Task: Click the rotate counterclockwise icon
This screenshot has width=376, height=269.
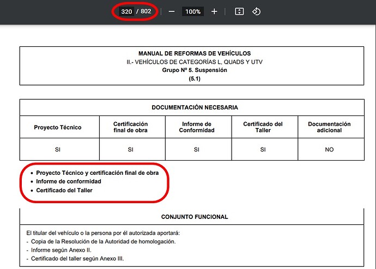Action: (257, 11)
